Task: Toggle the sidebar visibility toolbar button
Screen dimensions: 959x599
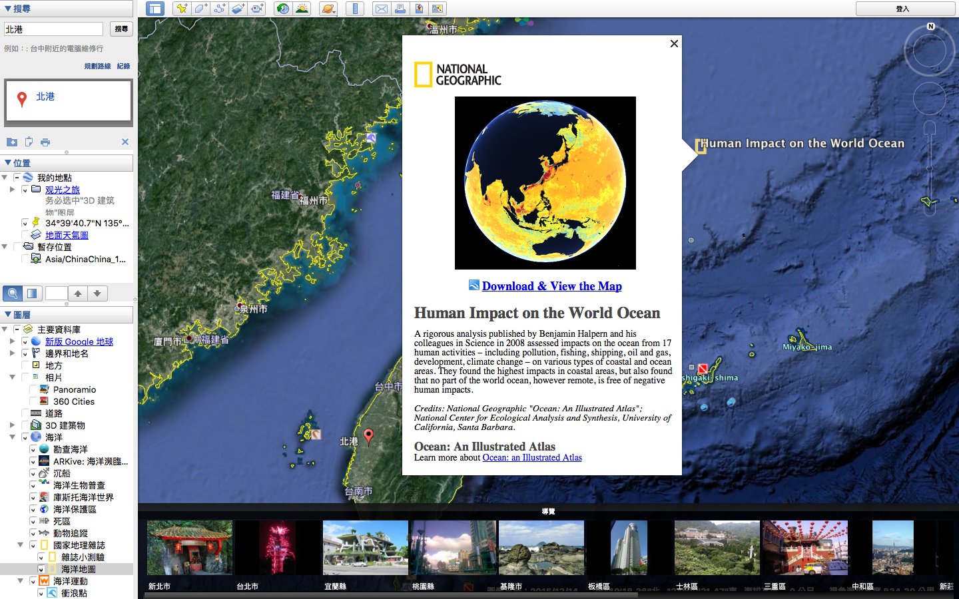Action: pyautogui.click(x=155, y=9)
